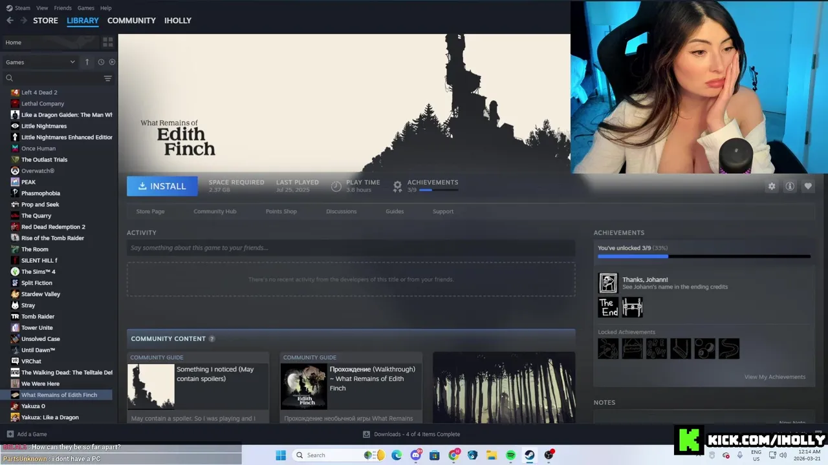828x465 pixels.
Task: Open the View menu
Action: tap(42, 8)
